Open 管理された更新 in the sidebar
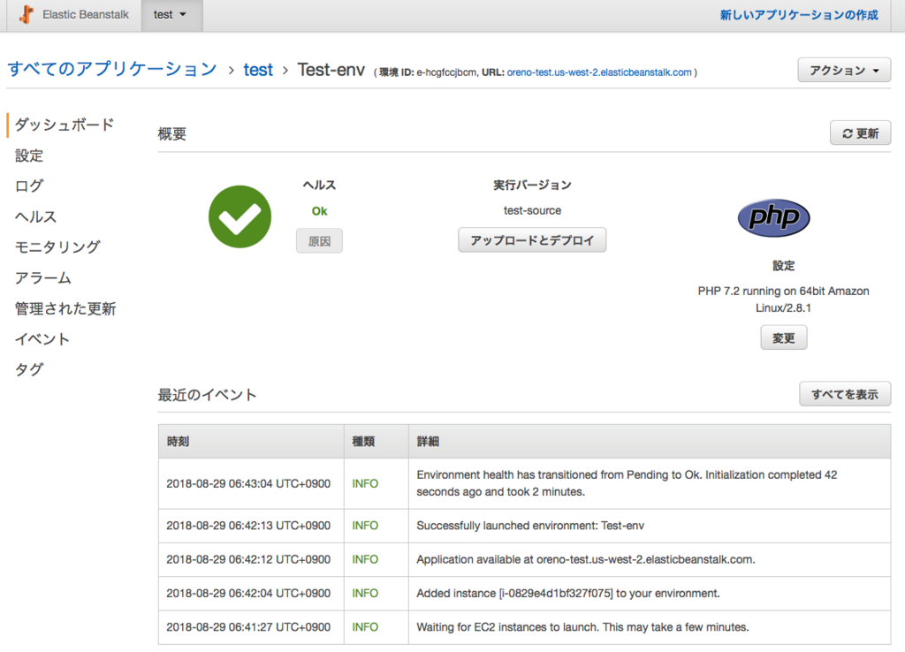This screenshot has height=652, width=905. coord(65,308)
